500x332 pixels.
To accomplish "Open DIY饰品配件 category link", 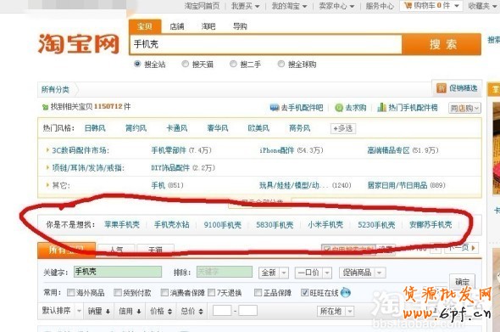I will click(170, 168).
